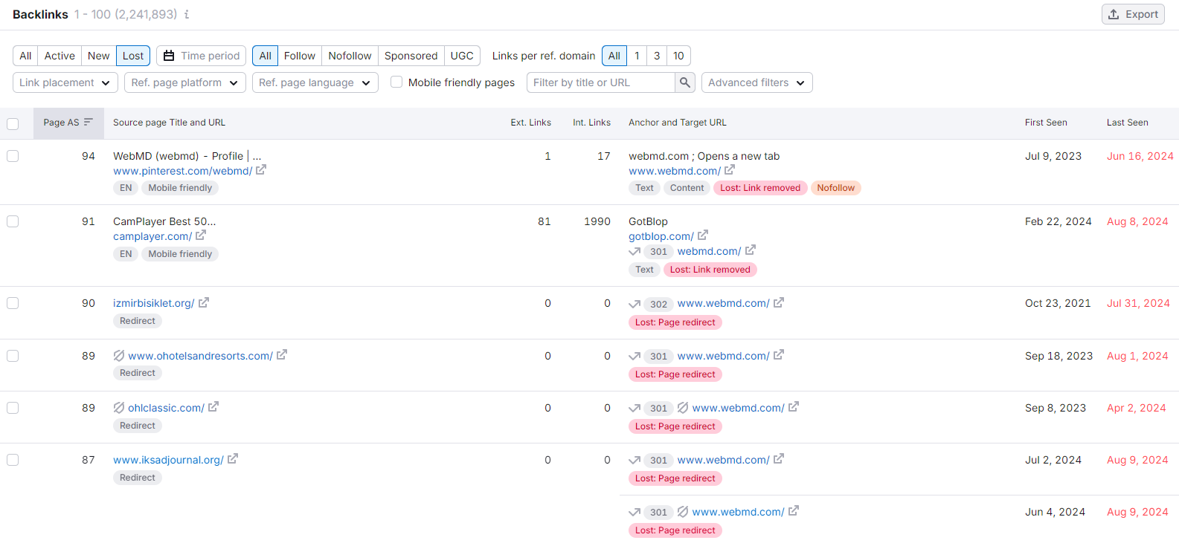
Task: Click the Filter by title or URL field
Action: coord(601,82)
